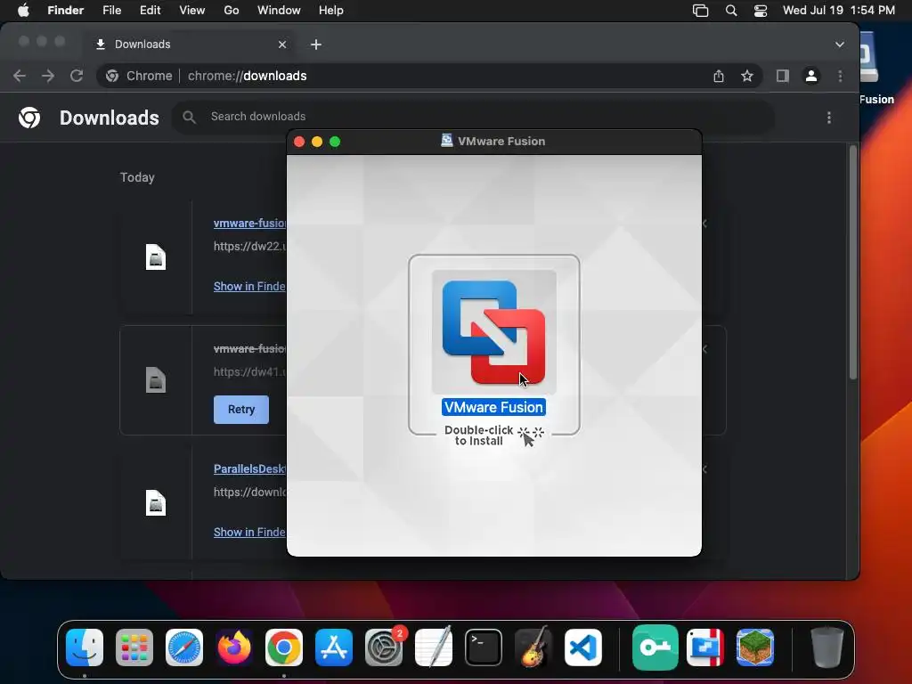Image resolution: width=912 pixels, height=684 pixels.
Task: Open the VMware Fusion installer icon
Action: tap(493, 332)
